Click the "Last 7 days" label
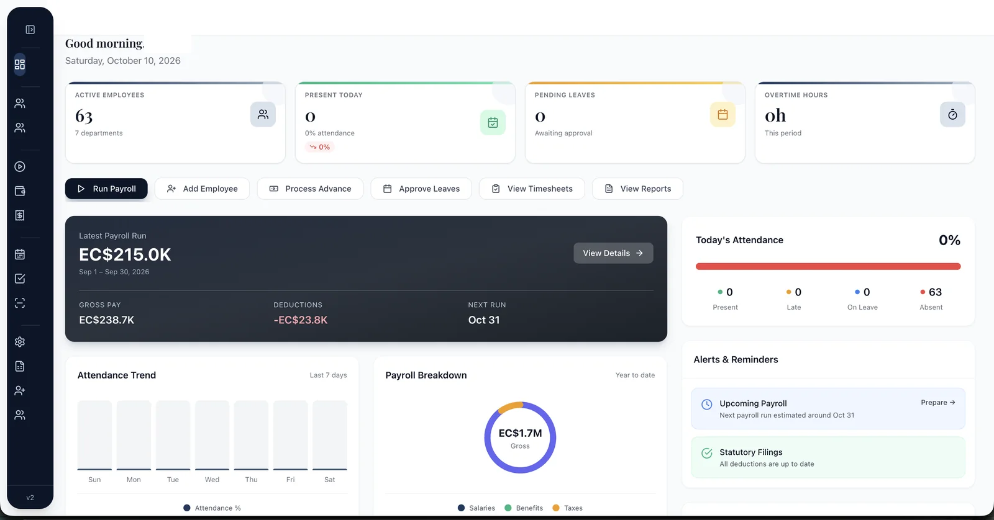The width and height of the screenshot is (994, 520). pyautogui.click(x=328, y=375)
